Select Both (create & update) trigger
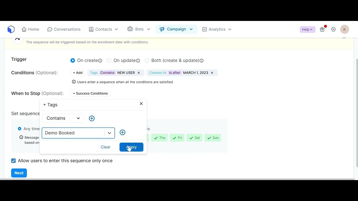This screenshot has height=201, width=358. [147, 61]
